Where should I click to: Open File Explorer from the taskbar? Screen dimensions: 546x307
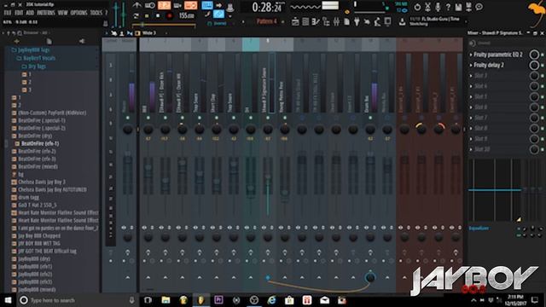tap(166, 300)
